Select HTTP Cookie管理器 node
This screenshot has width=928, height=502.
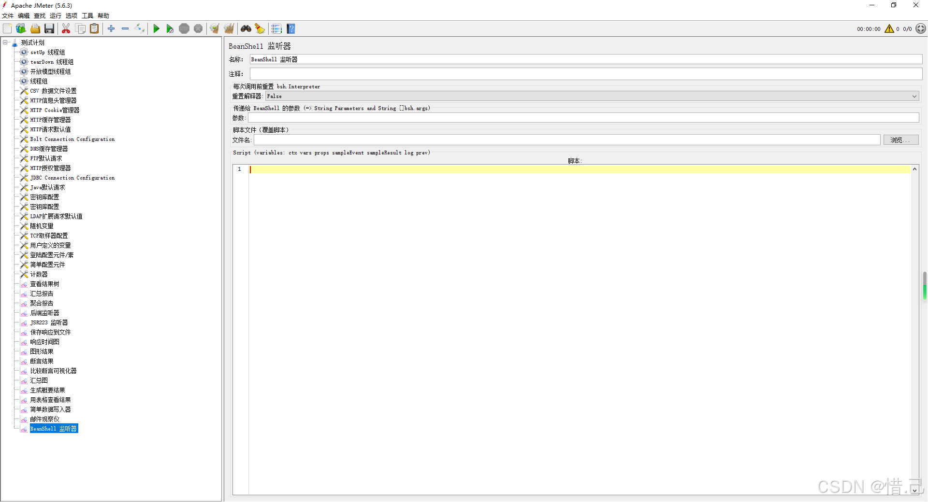55,110
